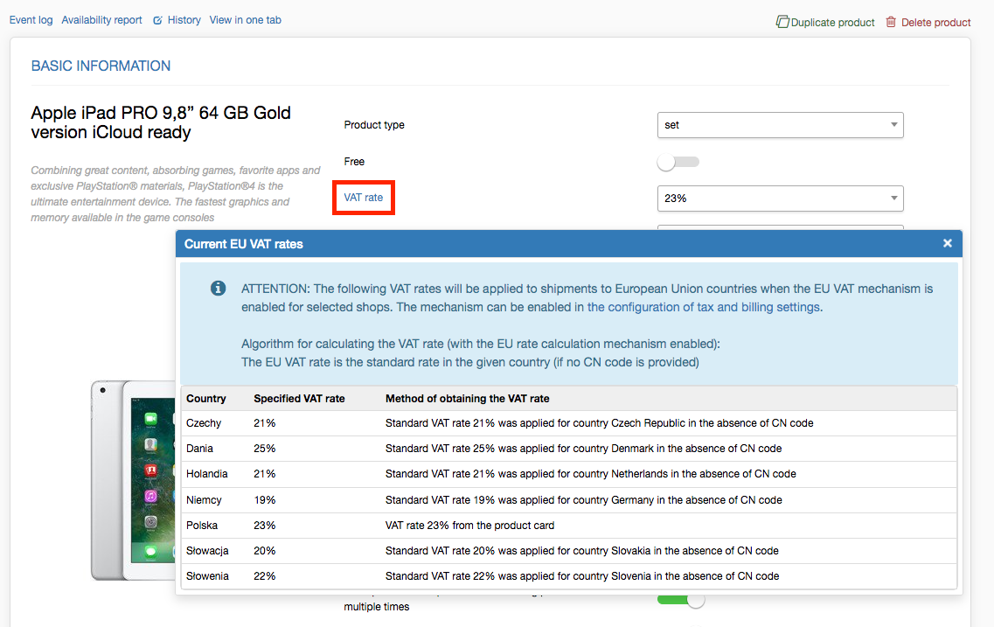Click the Niemcy country cell
This screenshot has height=627, width=994.
click(x=204, y=500)
